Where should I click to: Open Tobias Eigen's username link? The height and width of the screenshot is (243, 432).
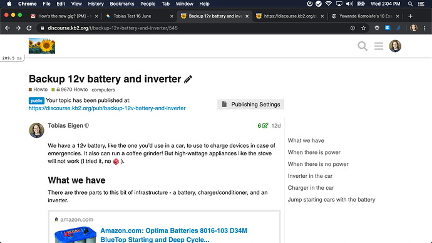coord(65,126)
